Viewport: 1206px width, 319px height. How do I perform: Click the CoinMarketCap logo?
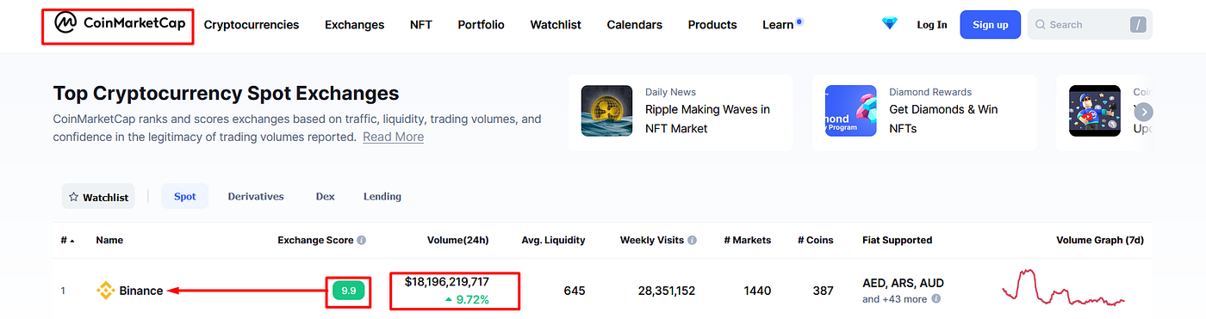click(x=119, y=24)
